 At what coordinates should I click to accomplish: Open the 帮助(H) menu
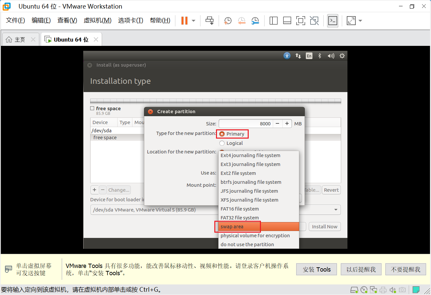tap(160, 20)
